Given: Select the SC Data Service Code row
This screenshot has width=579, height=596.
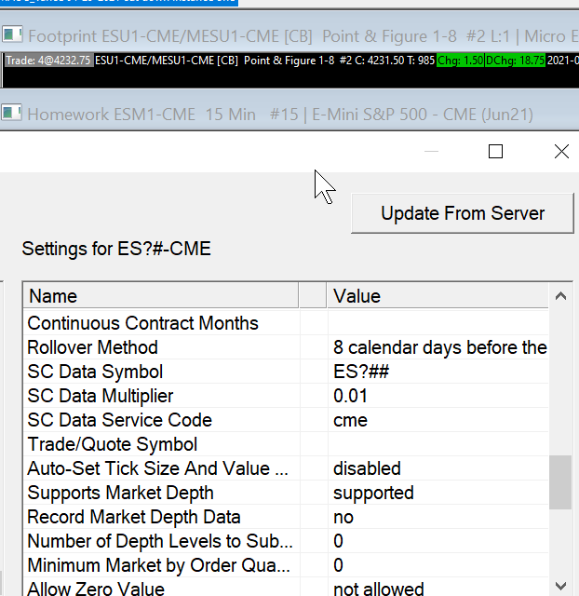Looking at the screenshot, I should (286, 420).
